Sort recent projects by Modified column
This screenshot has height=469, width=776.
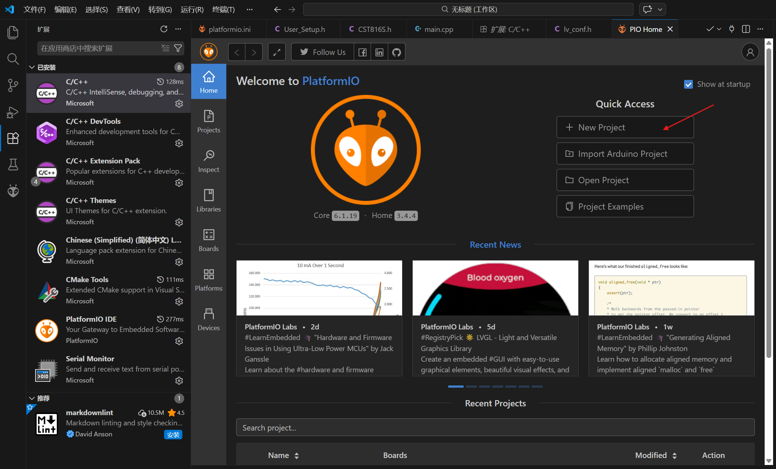point(656,455)
